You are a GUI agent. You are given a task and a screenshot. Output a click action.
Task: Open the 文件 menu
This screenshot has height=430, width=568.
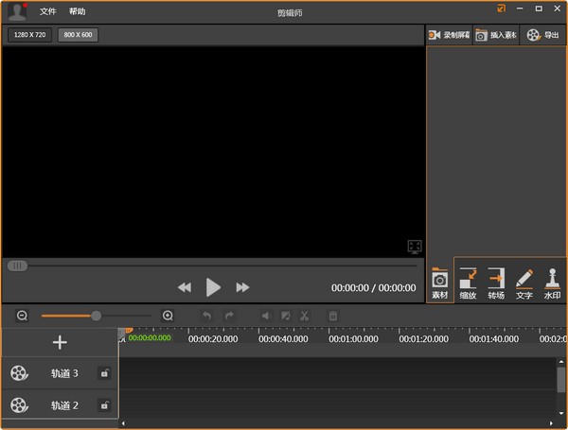[48, 11]
